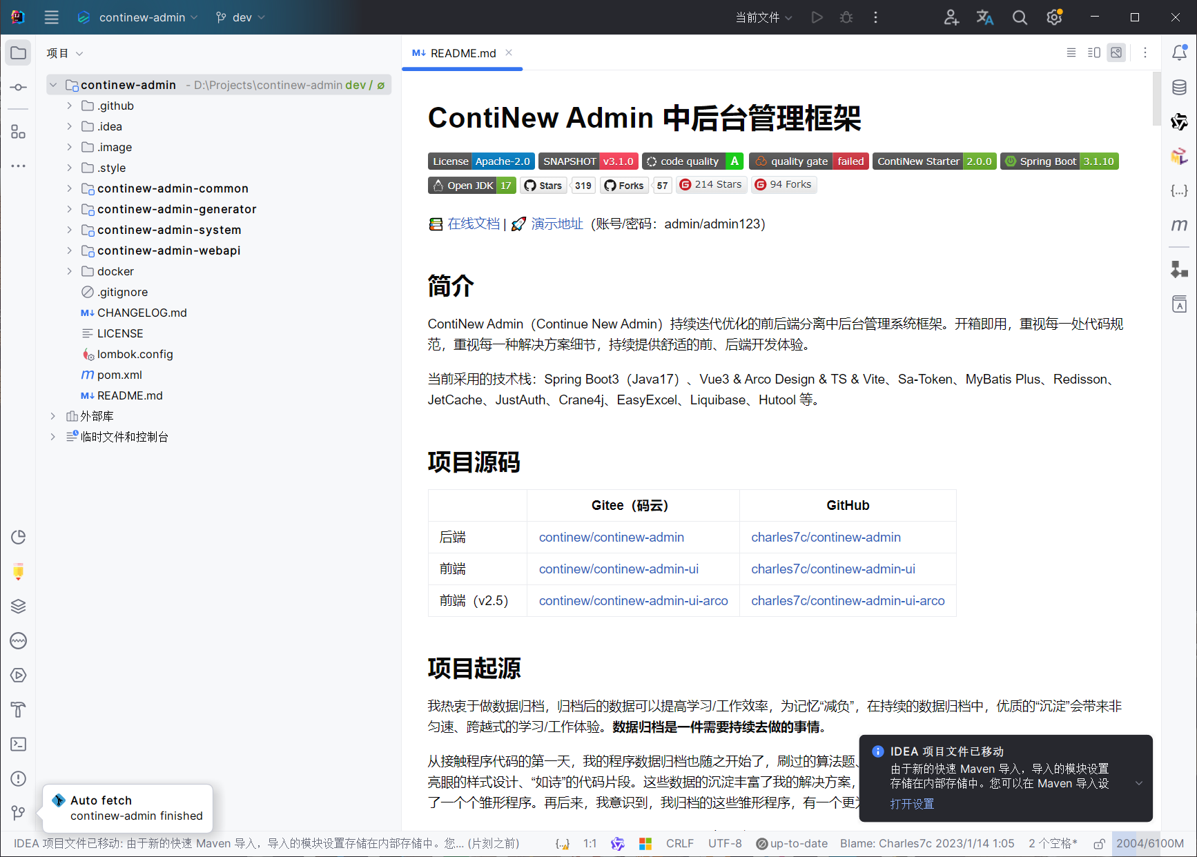Click the memory indicator 2004/6100M
The height and width of the screenshot is (857, 1197).
coord(1150,843)
